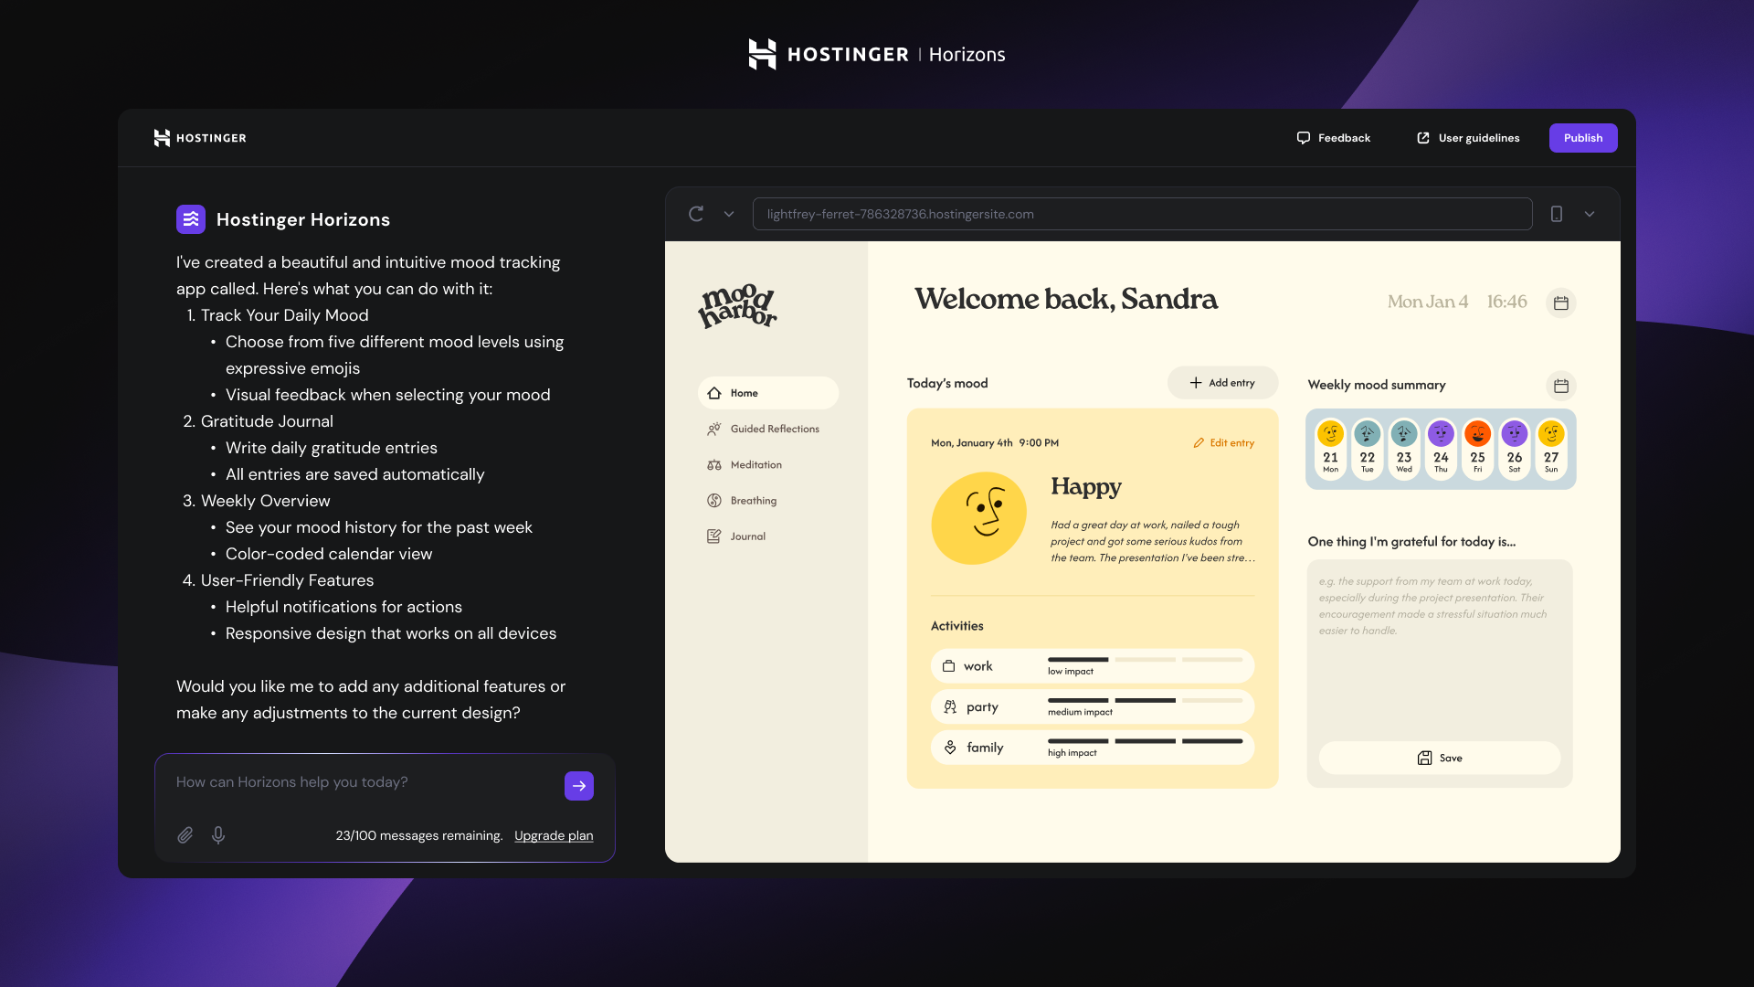Screen dimensions: 1754x987
Task: Expand the refresh options chevron
Action: click(728, 213)
